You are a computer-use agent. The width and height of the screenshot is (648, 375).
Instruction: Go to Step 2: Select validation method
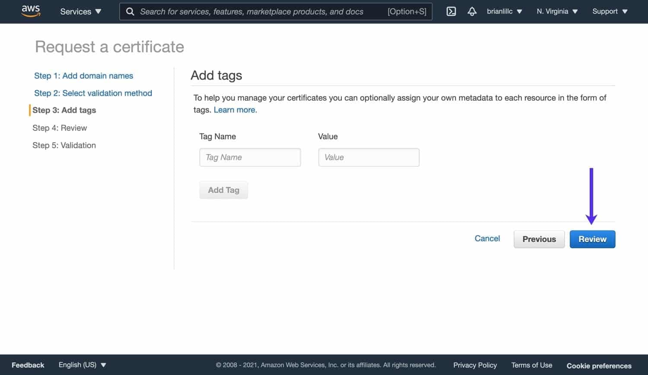[93, 93]
